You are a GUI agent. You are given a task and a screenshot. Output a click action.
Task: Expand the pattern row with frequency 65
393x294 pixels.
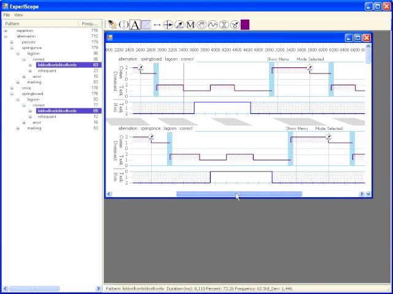[x=30, y=111]
